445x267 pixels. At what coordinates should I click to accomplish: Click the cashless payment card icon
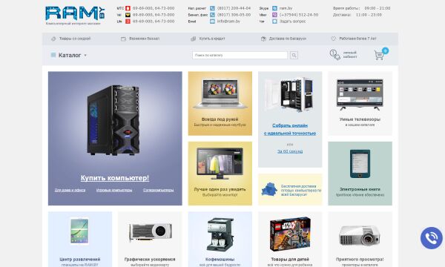123,39
